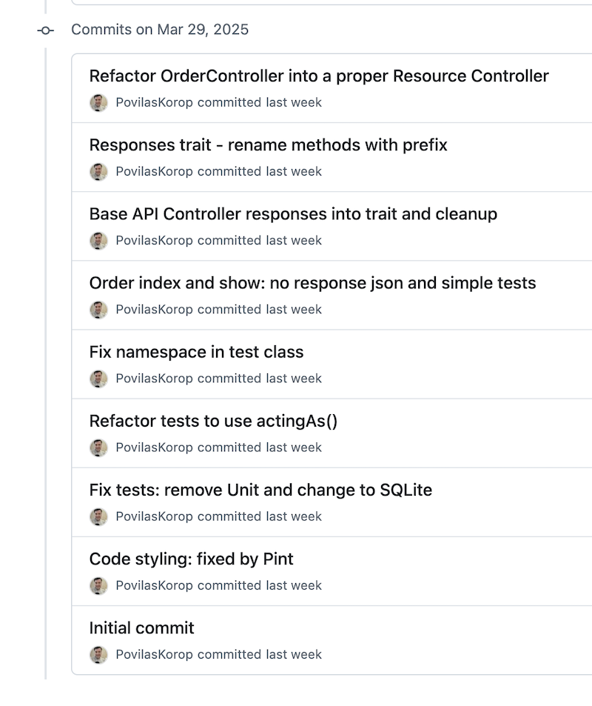Open 'Refactor tests to use actingAs()' commit
The width and height of the screenshot is (592, 706).
(x=213, y=421)
